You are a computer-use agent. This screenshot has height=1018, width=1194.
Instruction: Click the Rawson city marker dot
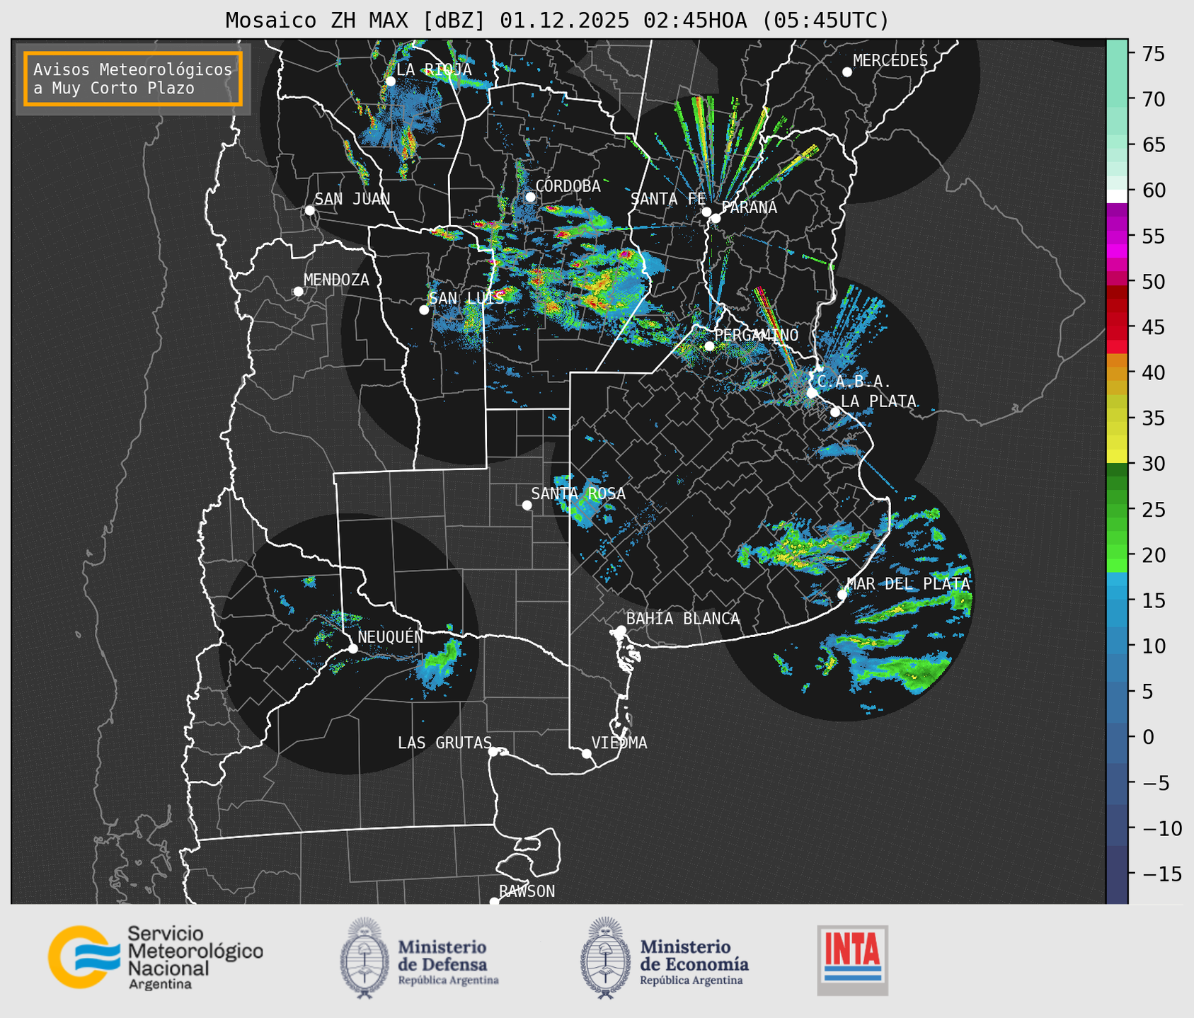pyautogui.click(x=494, y=902)
